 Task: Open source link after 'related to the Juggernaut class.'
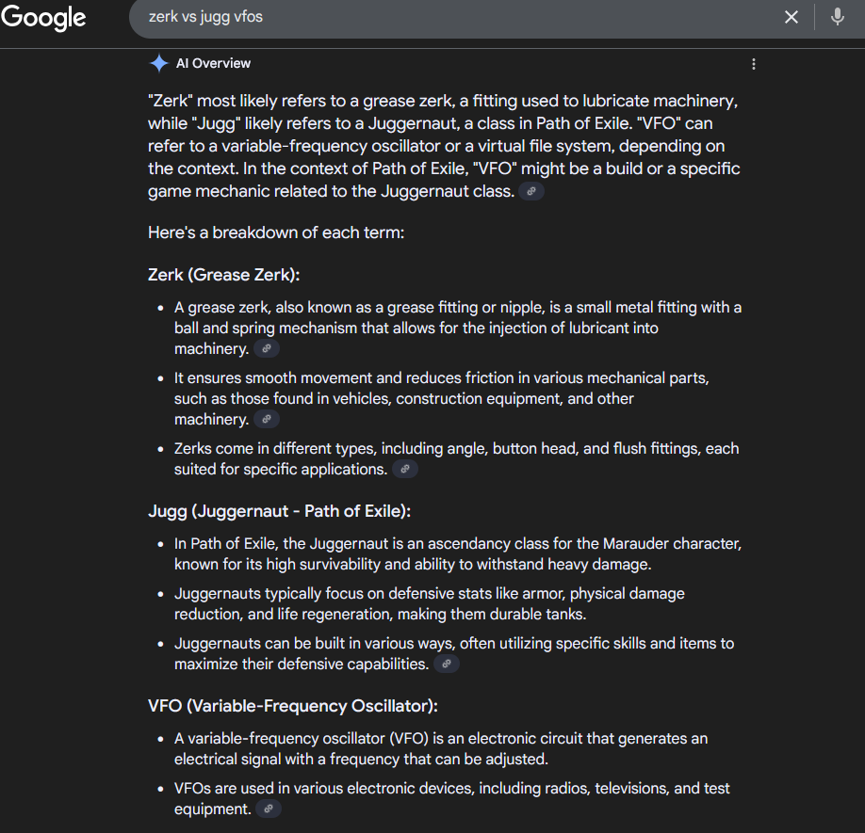coord(531,192)
